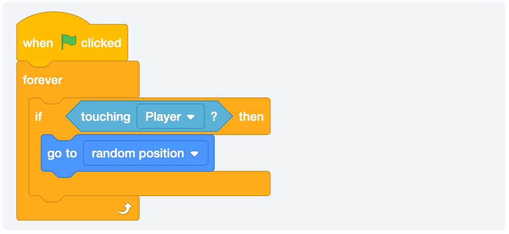
Task: Click the "clicked" label on event block
Action: (x=101, y=43)
